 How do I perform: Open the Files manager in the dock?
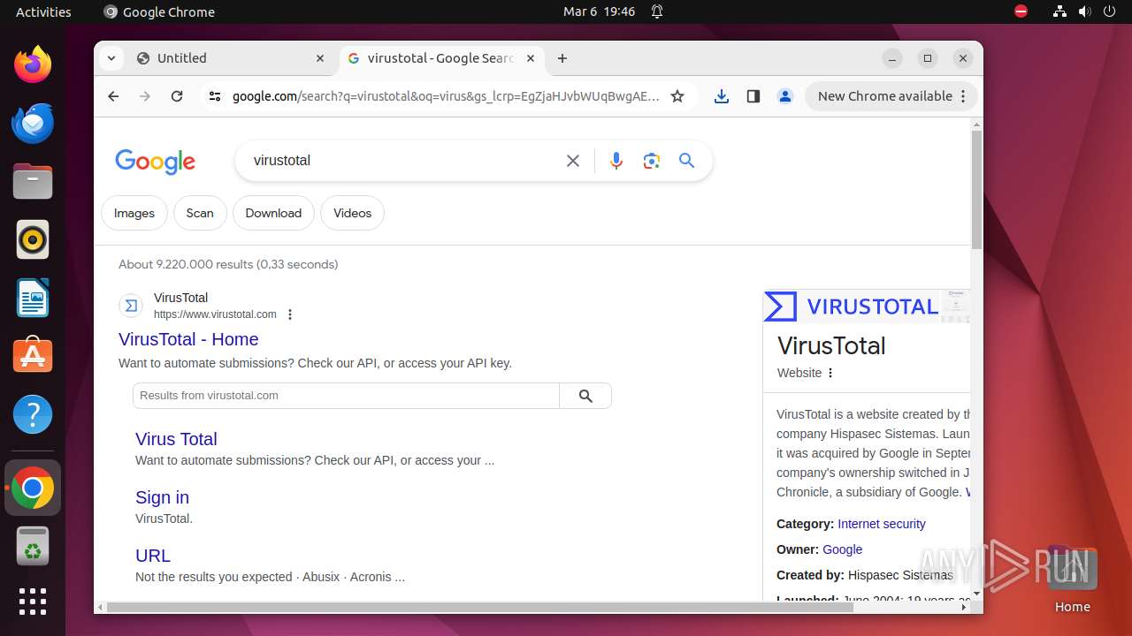pos(33,181)
